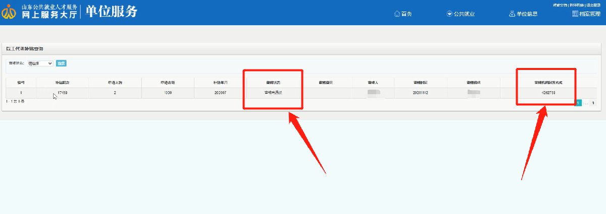The width and height of the screenshot is (606, 214).
Task: Click the 审核人 column header
Action: pyautogui.click(x=373, y=83)
